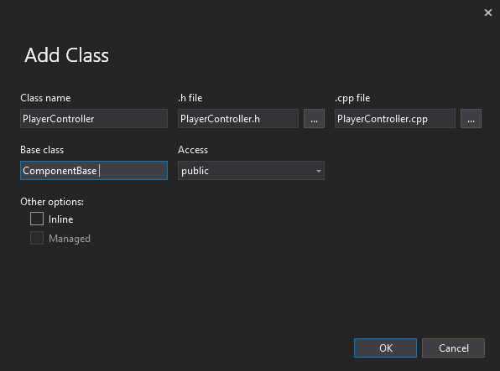Click the Access label text
This screenshot has width=500, height=371.
coord(193,150)
